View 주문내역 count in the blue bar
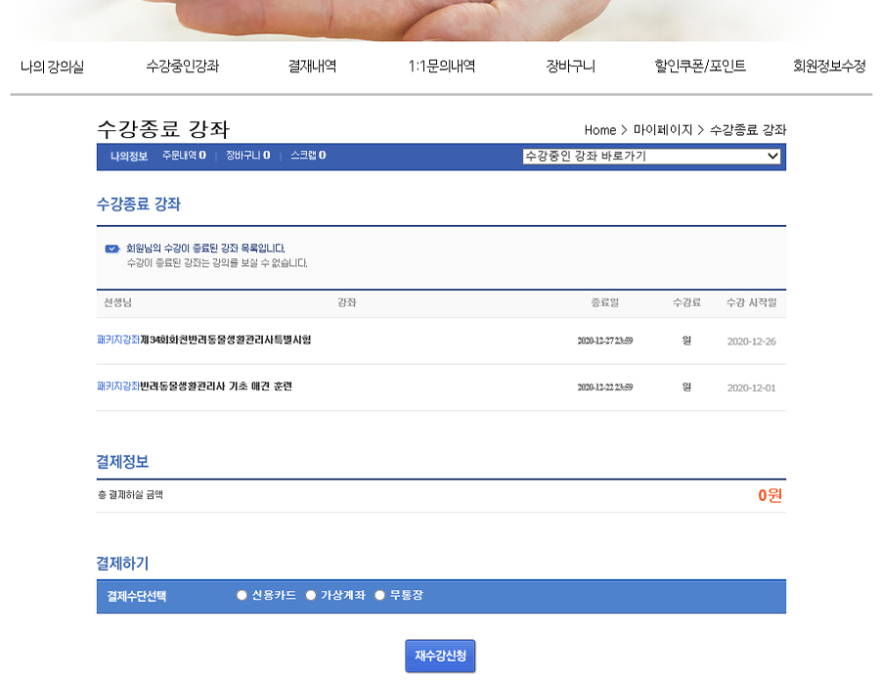880x685 pixels. coord(184,156)
